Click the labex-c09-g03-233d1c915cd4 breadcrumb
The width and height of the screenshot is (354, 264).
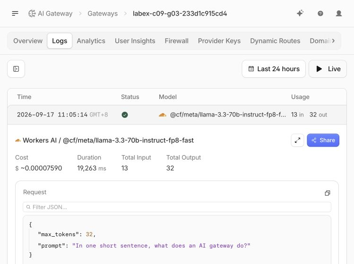(180, 14)
